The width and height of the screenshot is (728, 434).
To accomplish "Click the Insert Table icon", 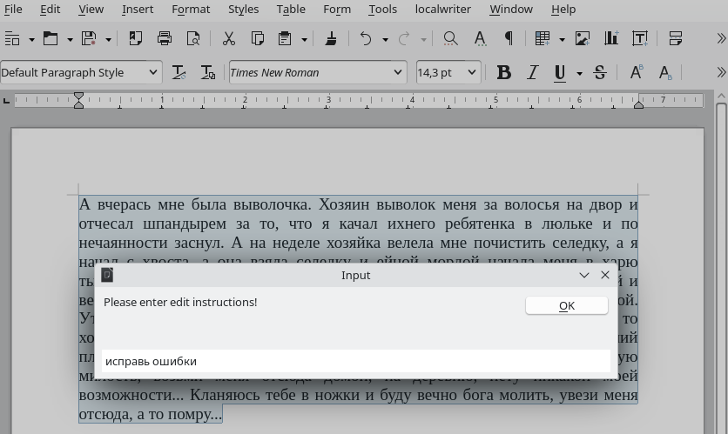I will [543, 38].
